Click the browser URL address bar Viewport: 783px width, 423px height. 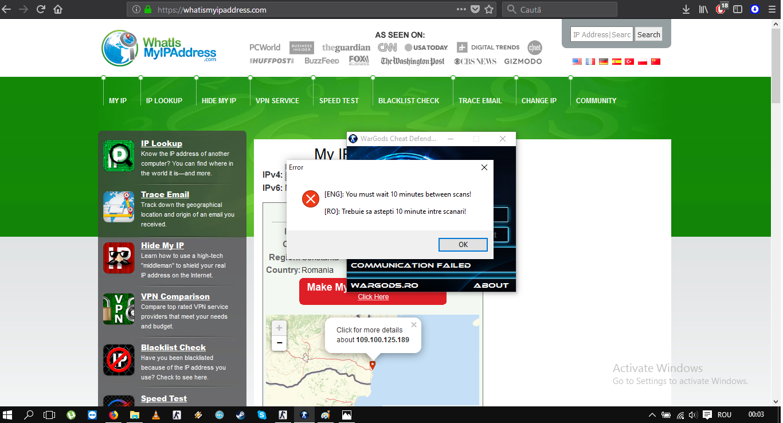[x=312, y=10]
